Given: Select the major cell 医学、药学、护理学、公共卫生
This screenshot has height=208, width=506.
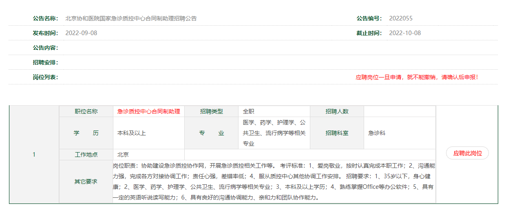Looking at the screenshot, I should [x=274, y=133].
